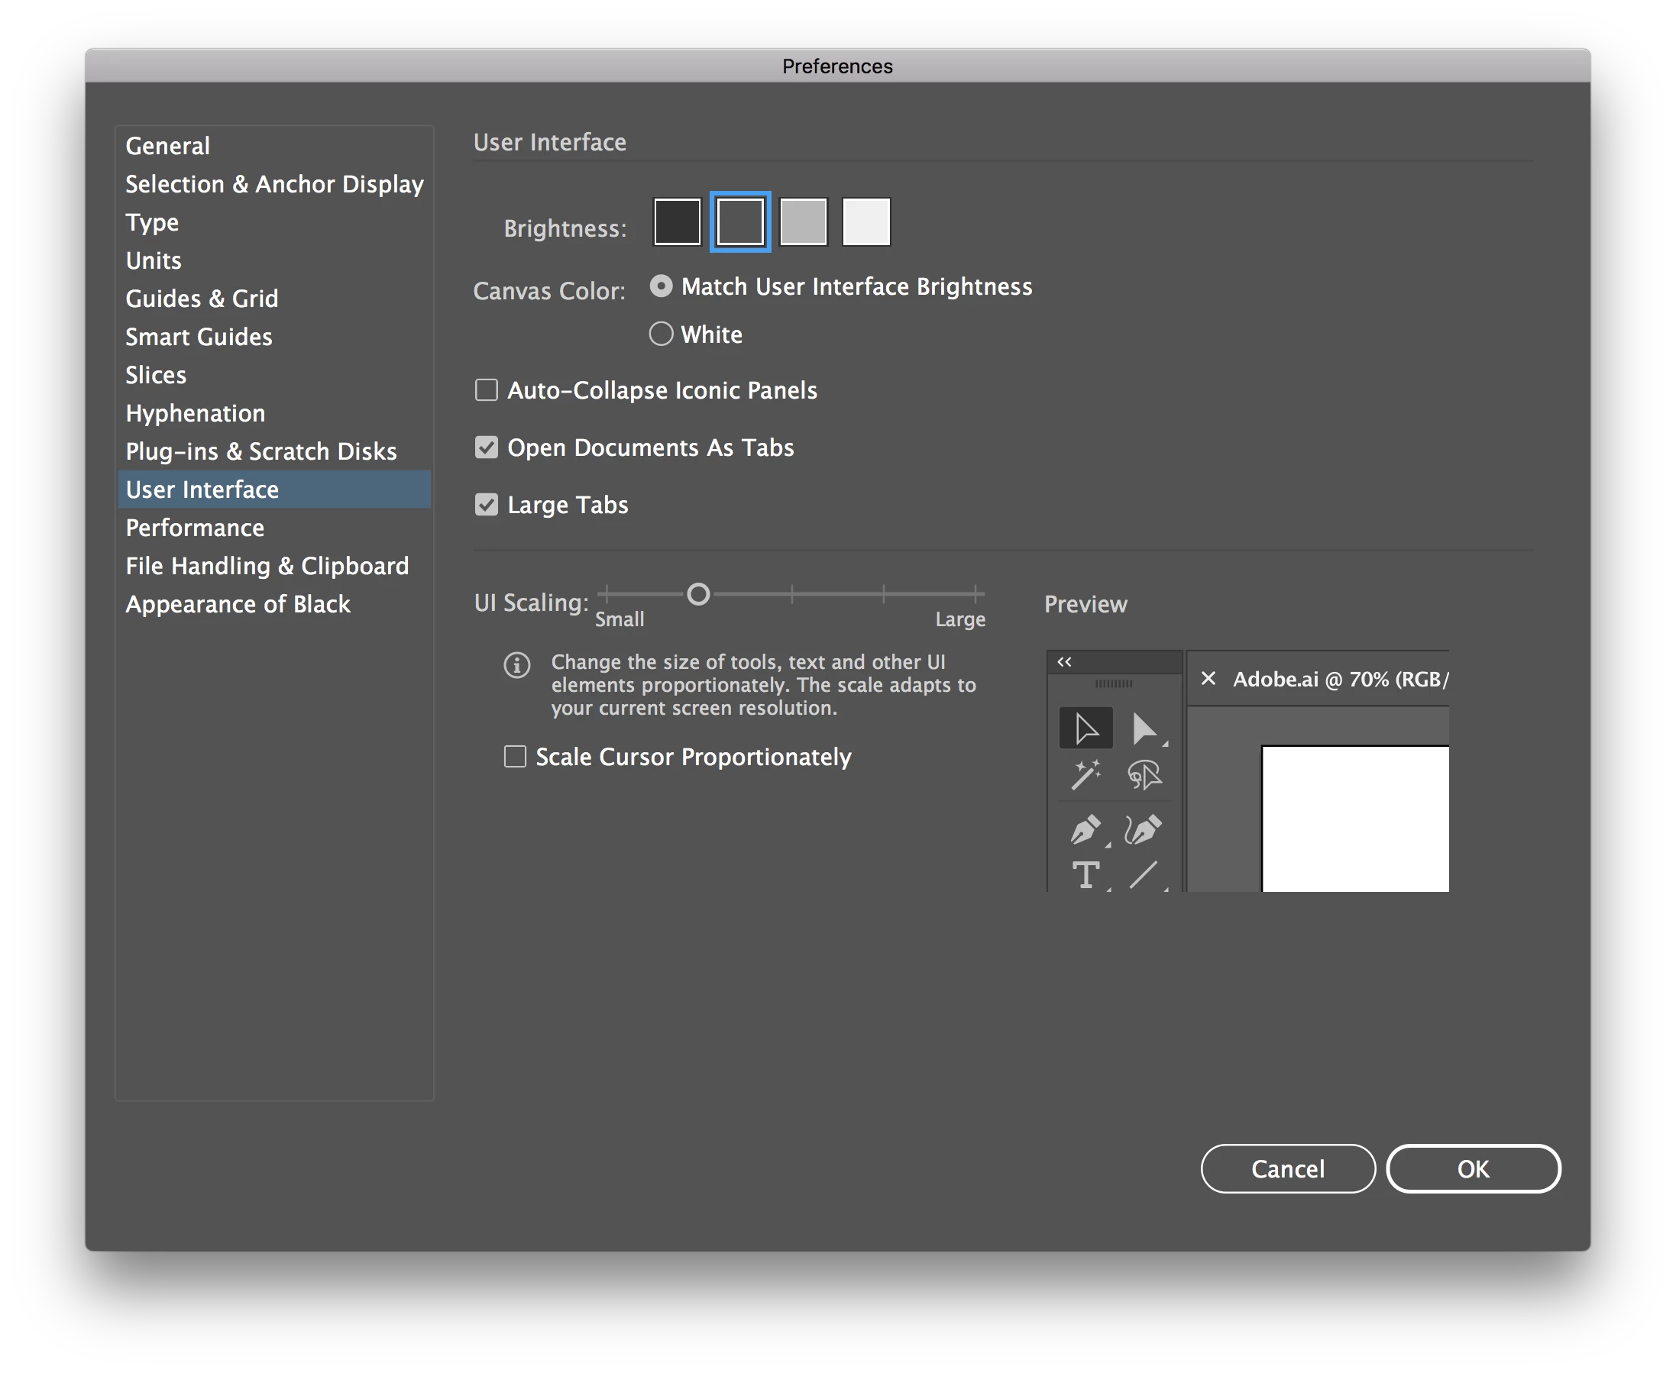Click the Cancel button

click(x=1287, y=1168)
